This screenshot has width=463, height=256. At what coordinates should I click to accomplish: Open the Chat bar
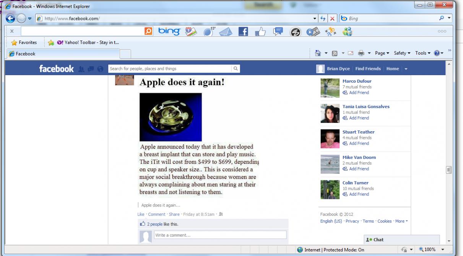(401, 240)
